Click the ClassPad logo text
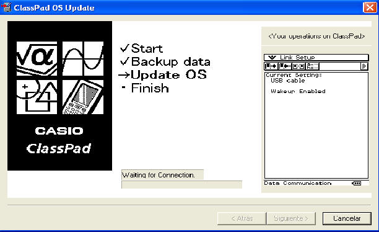Image resolution: width=379 pixels, height=232 pixels. point(59,148)
